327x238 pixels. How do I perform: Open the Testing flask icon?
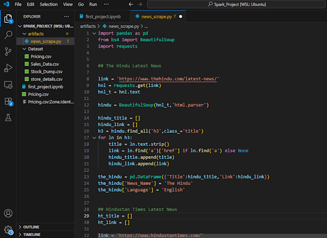pos(8,117)
